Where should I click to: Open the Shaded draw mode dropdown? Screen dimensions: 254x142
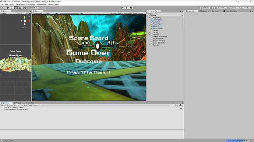9,13
